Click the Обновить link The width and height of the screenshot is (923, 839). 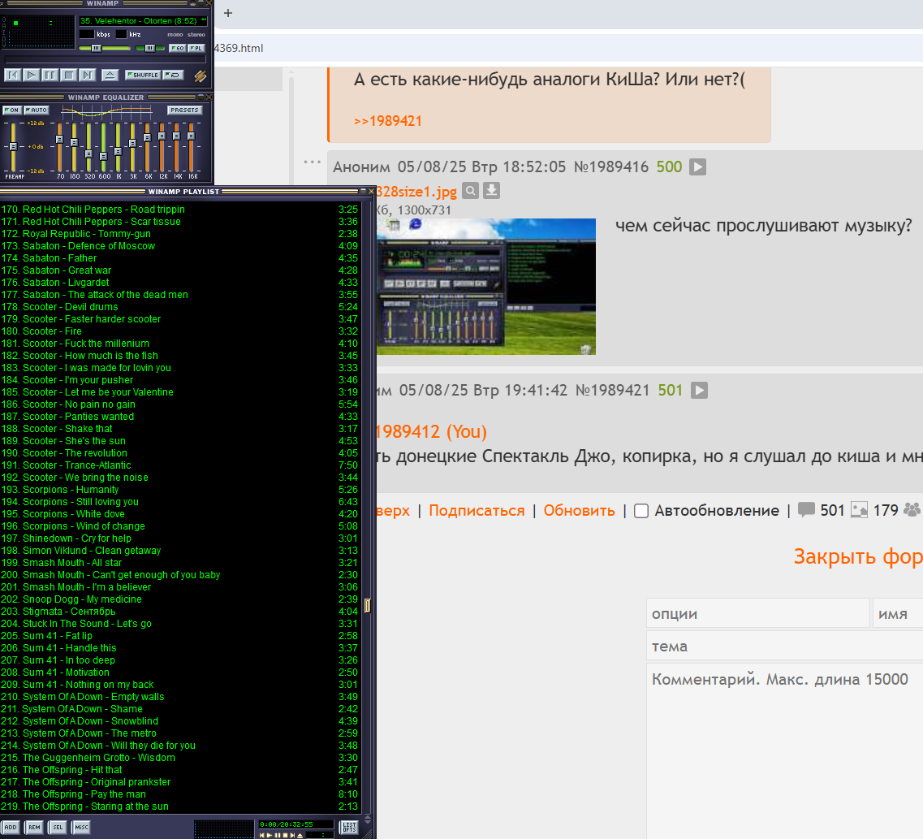pos(580,510)
